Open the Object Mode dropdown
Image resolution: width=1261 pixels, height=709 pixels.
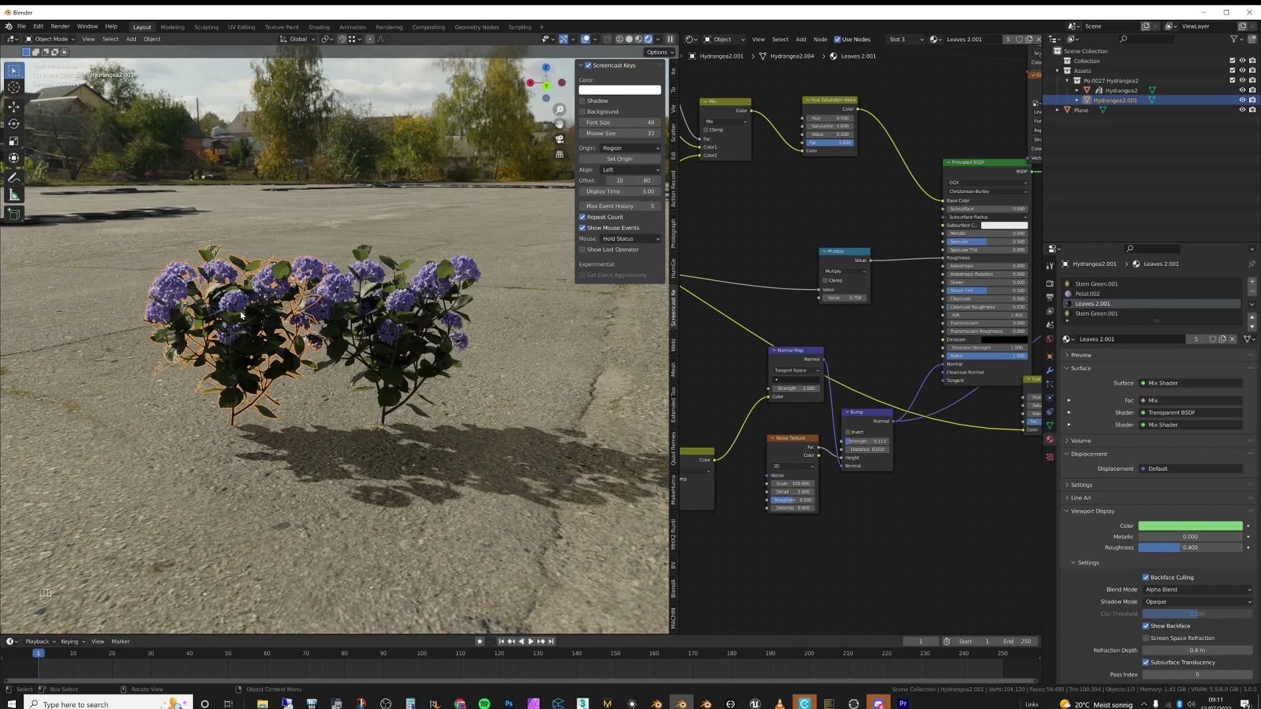(x=50, y=39)
